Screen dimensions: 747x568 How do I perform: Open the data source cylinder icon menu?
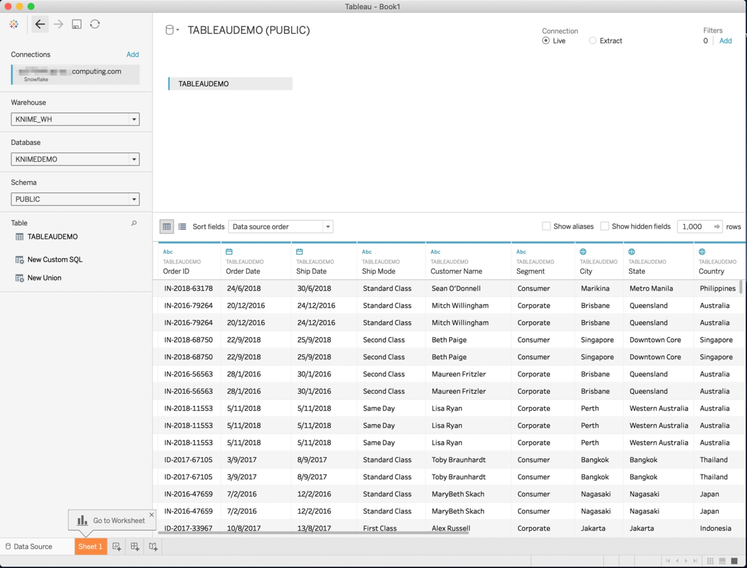172,30
